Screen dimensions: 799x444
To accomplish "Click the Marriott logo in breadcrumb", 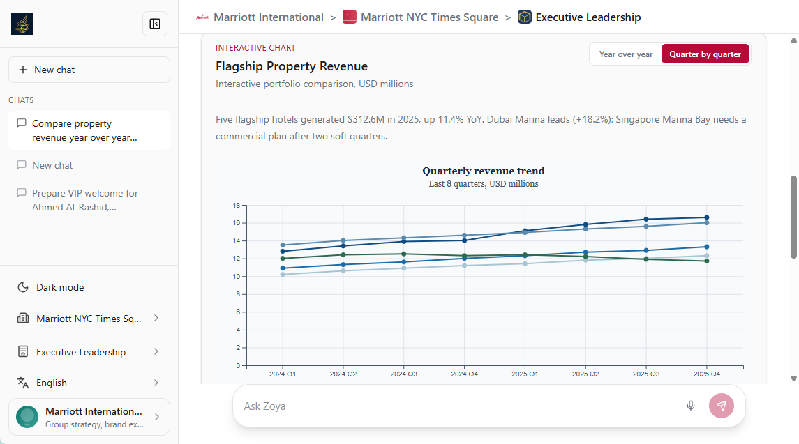I will 202,17.
